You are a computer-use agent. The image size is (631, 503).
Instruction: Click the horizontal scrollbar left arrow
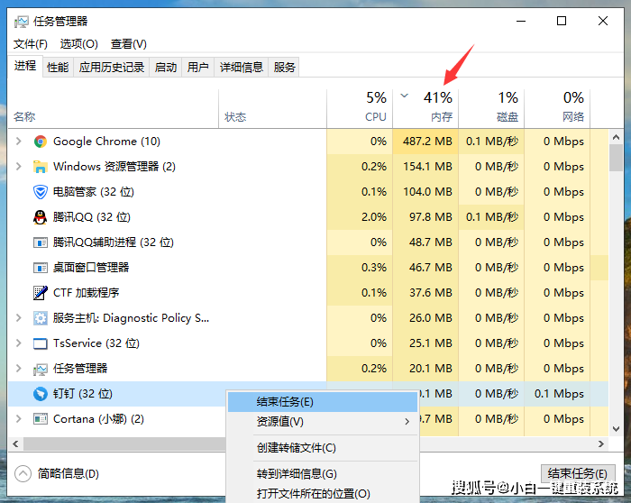(15, 444)
